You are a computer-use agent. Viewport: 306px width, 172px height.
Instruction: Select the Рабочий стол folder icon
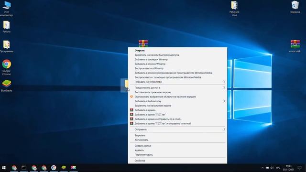234,9
